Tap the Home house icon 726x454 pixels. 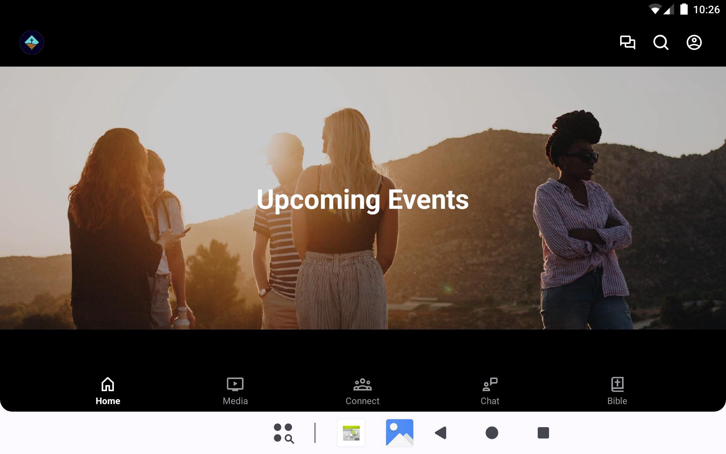tap(108, 384)
